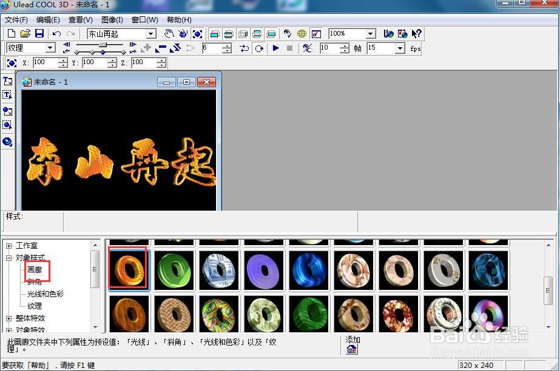
Task: Expand the 整体特效 tree node
Action: (x=8, y=318)
